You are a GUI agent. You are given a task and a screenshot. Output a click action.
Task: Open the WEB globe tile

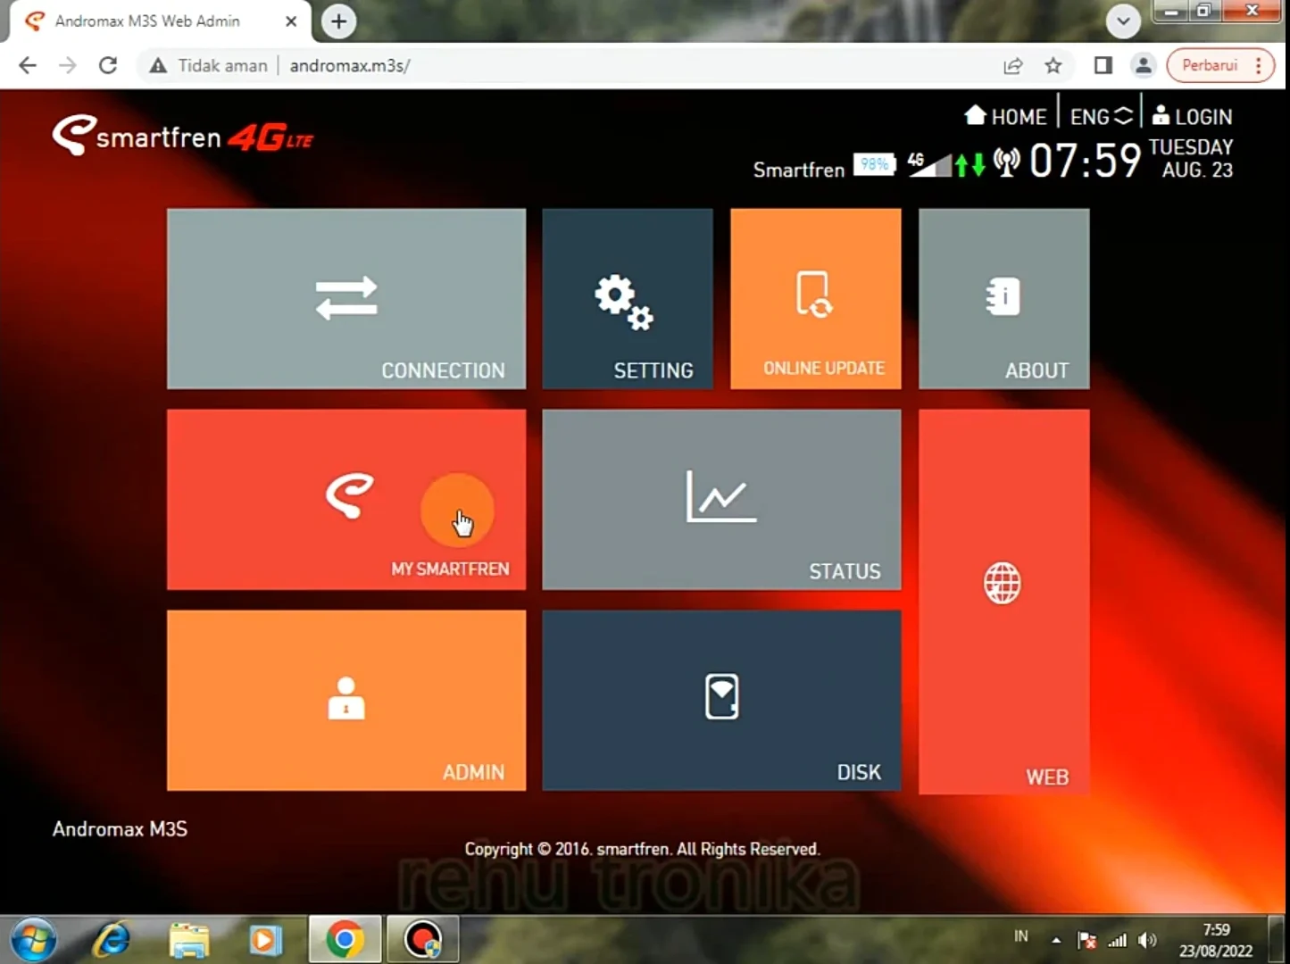click(1004, 602)
